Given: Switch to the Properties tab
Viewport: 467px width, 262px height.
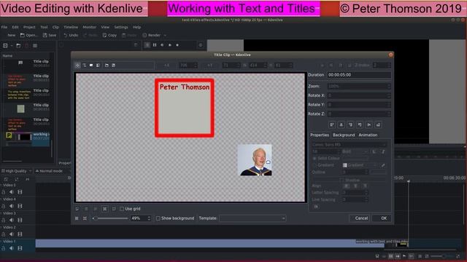Looking at the screenshot, I should 320,135.
